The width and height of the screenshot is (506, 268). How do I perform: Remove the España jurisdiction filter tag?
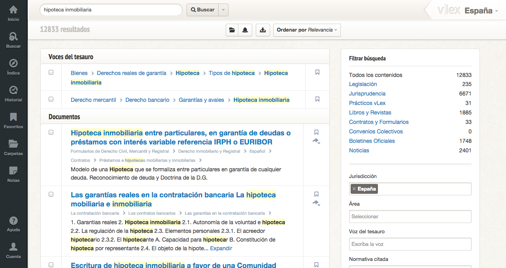pos(354,189)
